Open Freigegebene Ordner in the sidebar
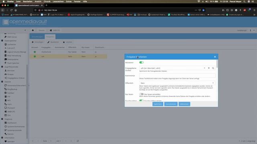 (x=14, y=78)
